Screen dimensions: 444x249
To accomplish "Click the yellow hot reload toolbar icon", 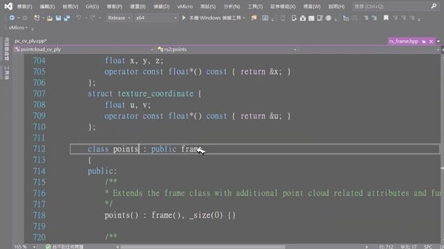I will point(254,18).
